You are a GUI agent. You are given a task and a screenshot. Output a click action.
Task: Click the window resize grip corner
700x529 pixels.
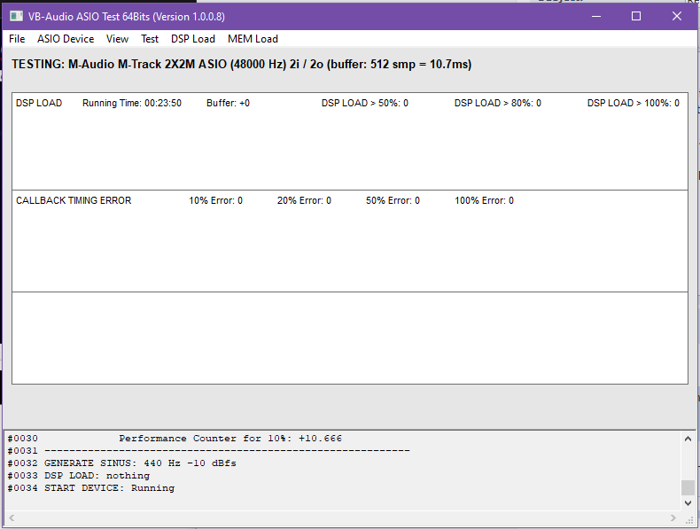(688, 518)
